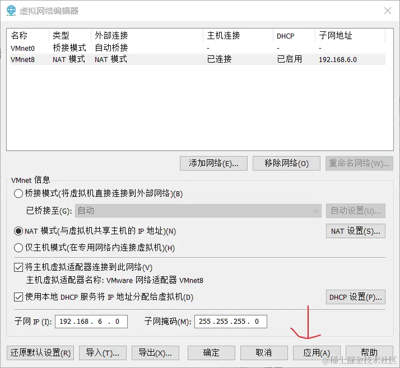Open DHCP 设置(P)... dialog
Viewport: 400px width, 368px height.
click(x=356, y=297)
